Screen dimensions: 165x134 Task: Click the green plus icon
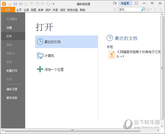[40, 69]
